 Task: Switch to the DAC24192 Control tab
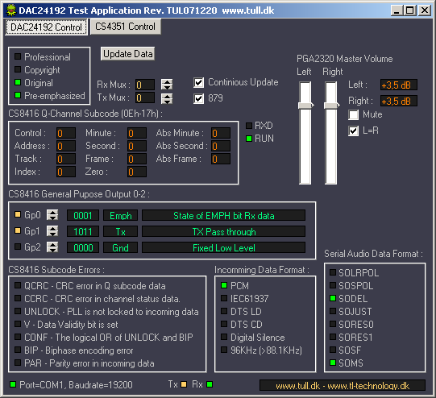click(46, 27)
